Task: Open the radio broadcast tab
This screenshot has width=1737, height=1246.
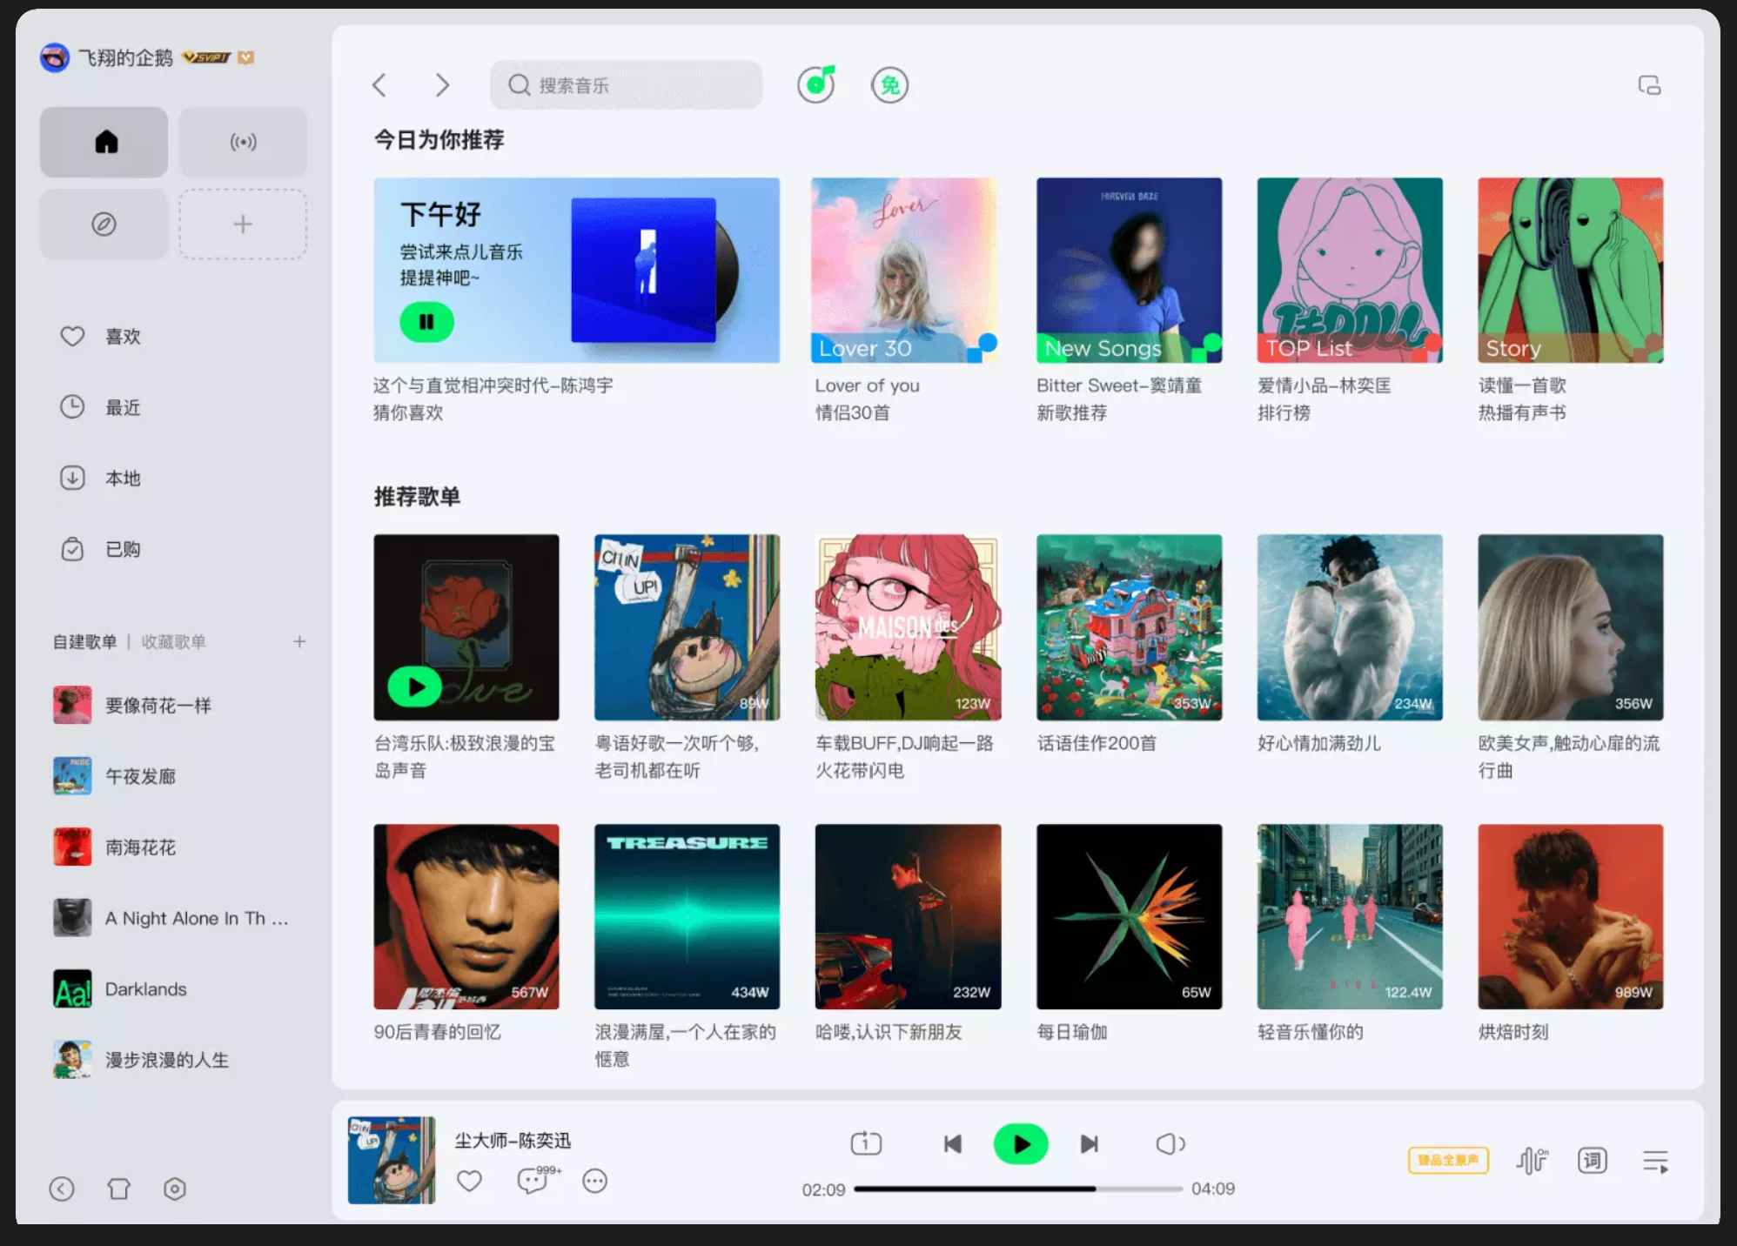Action: coord(243,142)
